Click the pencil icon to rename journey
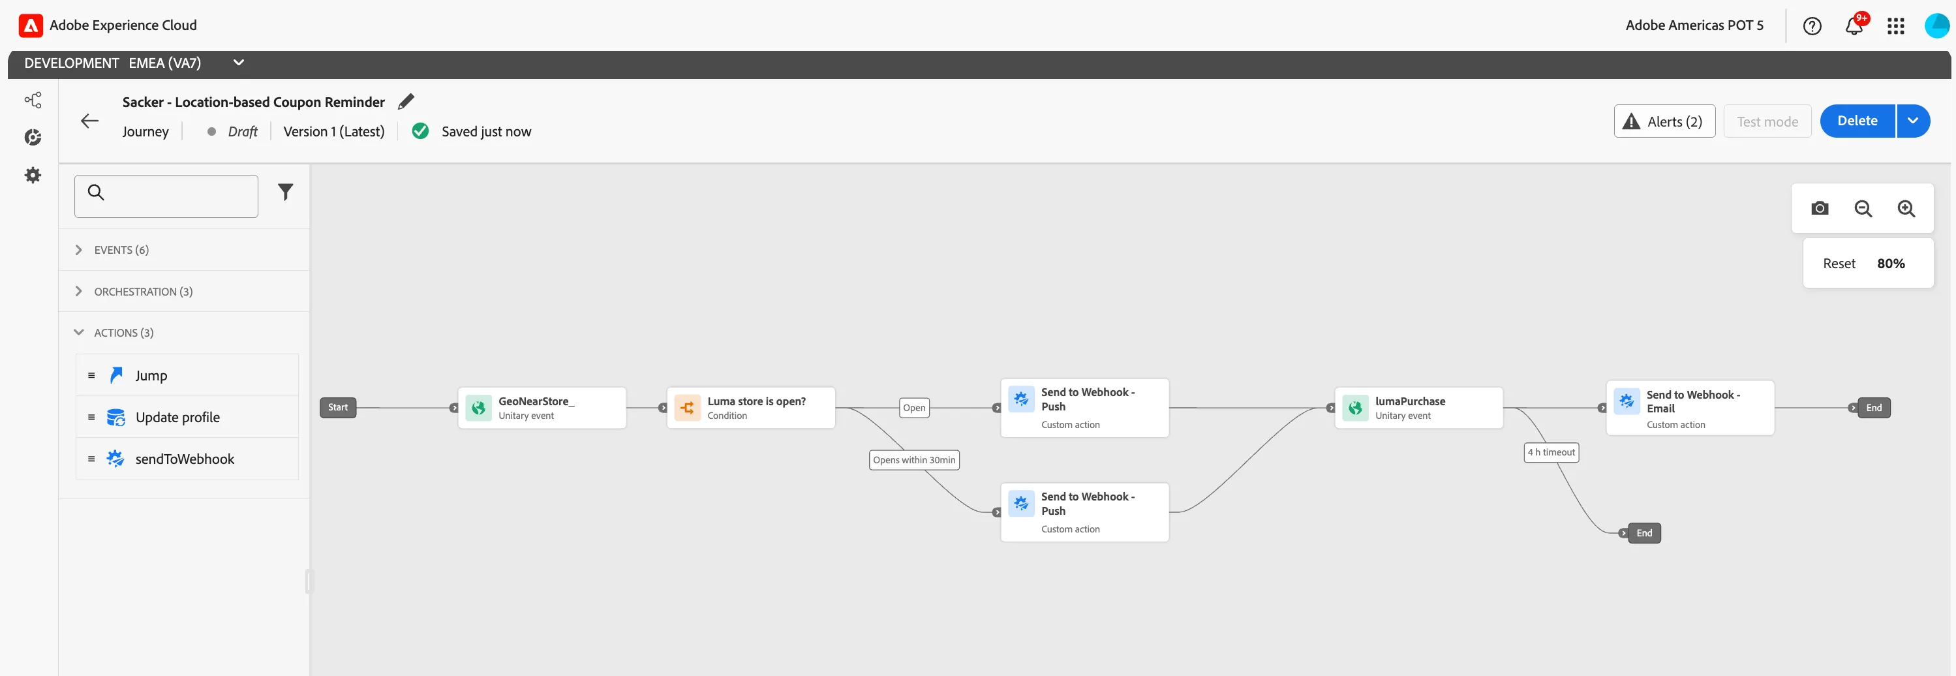The height and width of the screenshot is (676, 1956). click(406, 101)
